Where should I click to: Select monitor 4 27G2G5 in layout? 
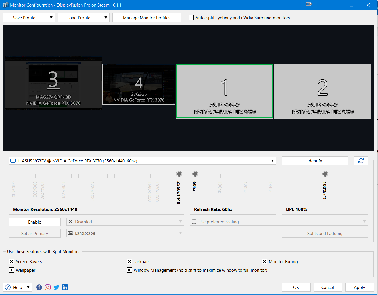(139, 84)
